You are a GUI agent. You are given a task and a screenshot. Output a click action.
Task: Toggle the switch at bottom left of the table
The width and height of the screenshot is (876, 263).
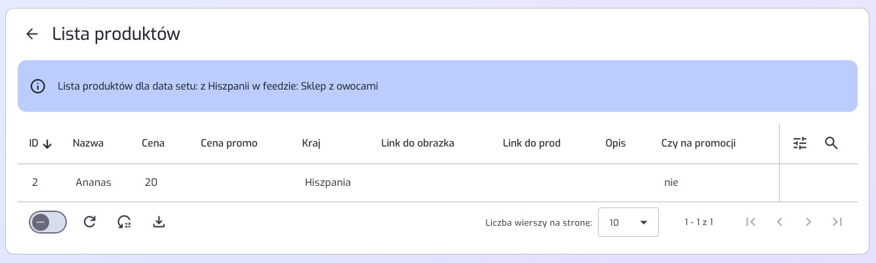48,222
